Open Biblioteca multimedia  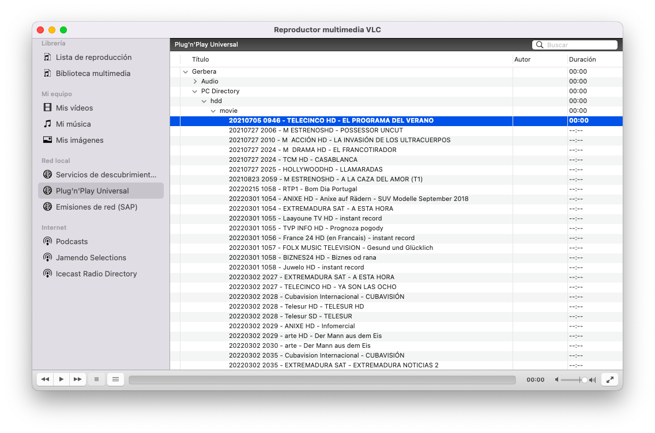pyautogui.click(x=93, y=73)
